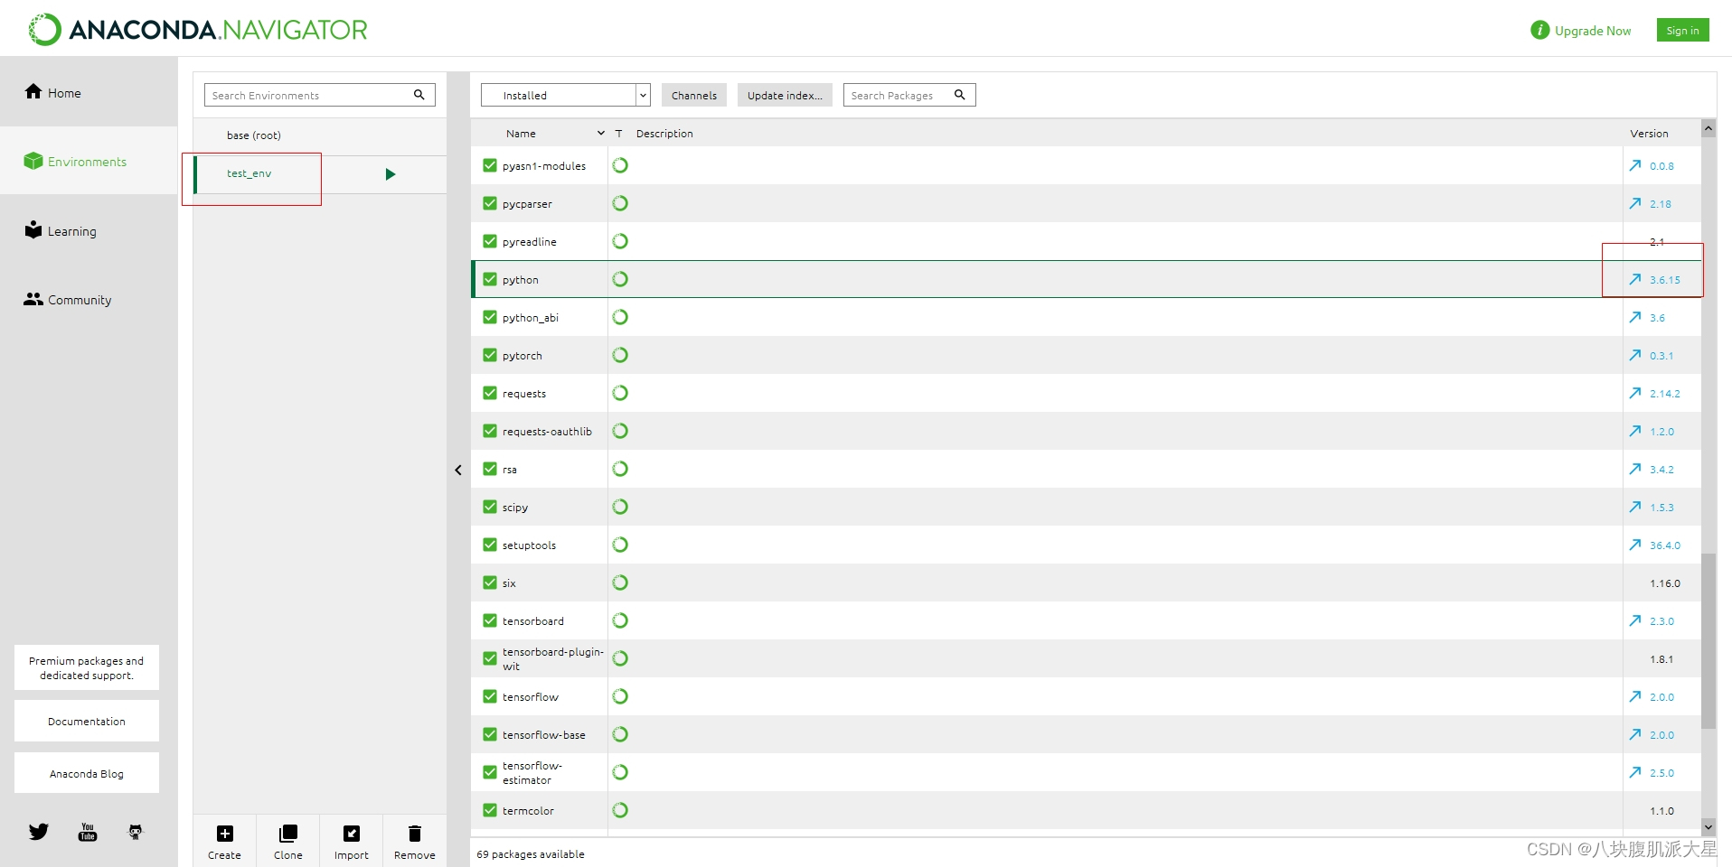Open the Learning section
The width and height of the screenshot is (1732, 867).
[x=89, y=230]
